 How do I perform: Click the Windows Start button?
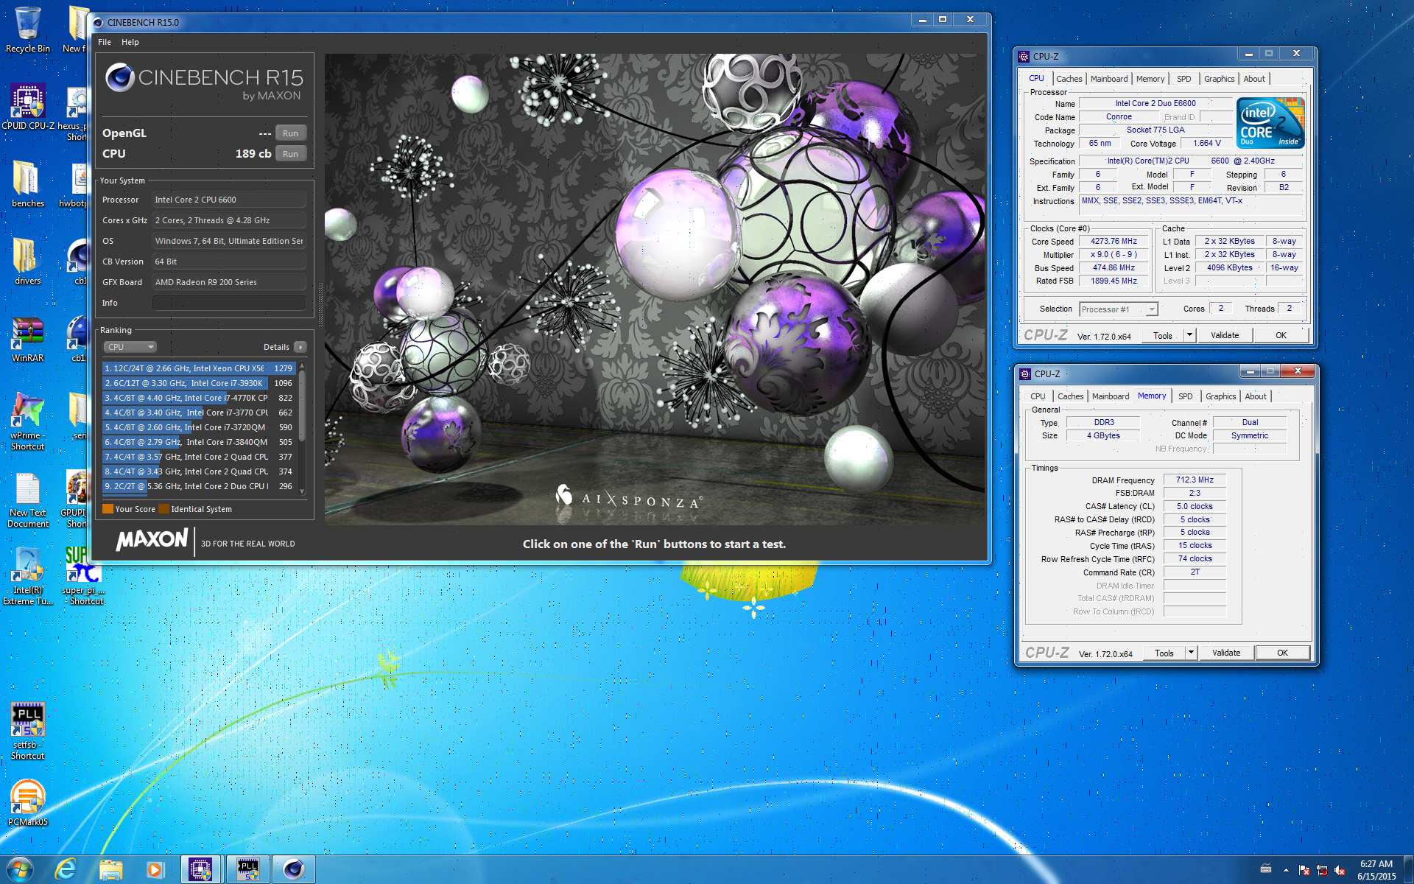point(20,869)
